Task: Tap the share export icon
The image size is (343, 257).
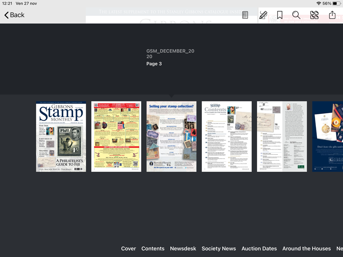Action: [x=332, y=15]
